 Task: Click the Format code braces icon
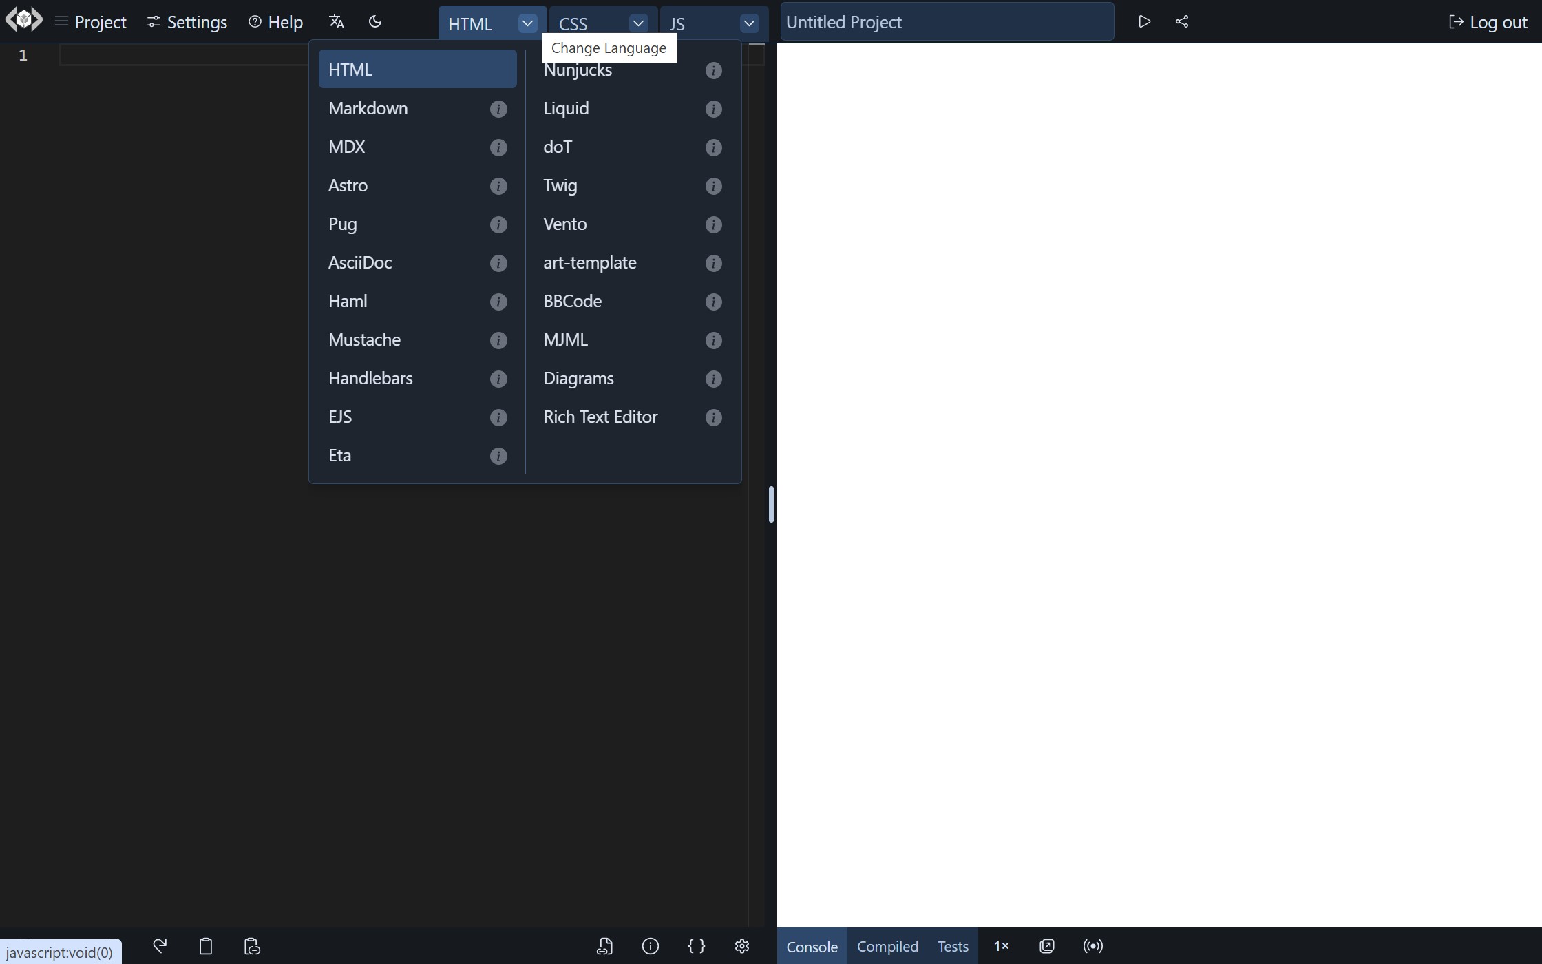[696, 946]
